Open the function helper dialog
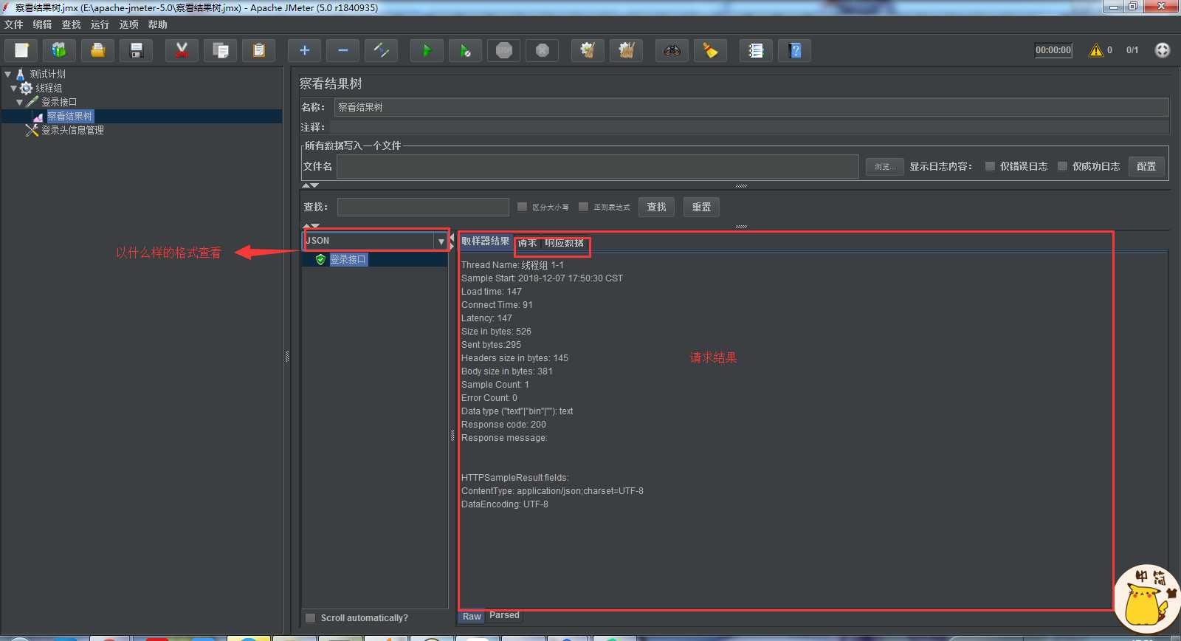Image resolution: width=1181 pixels, height=641 pixels. [757, 50]
